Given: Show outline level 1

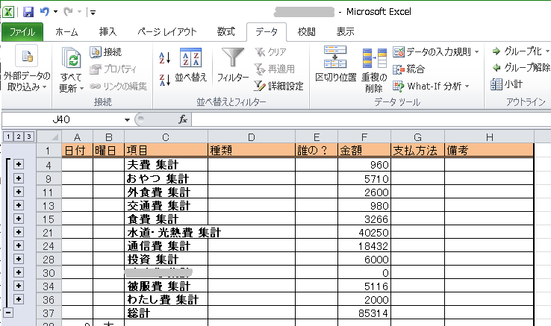Looking at the screenshot, I should point(8,137).
